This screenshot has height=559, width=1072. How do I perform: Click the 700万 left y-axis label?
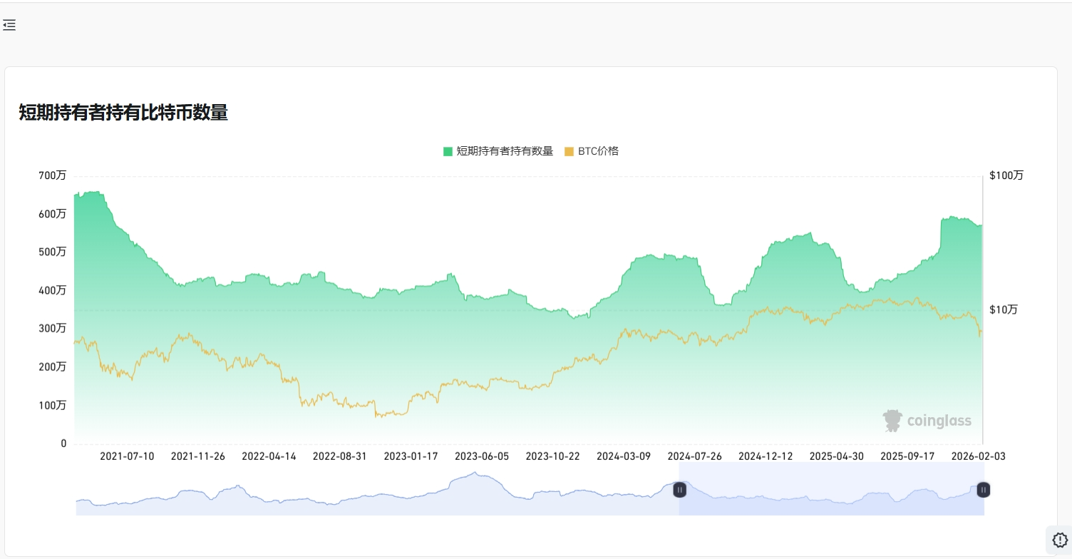(53, 175)
